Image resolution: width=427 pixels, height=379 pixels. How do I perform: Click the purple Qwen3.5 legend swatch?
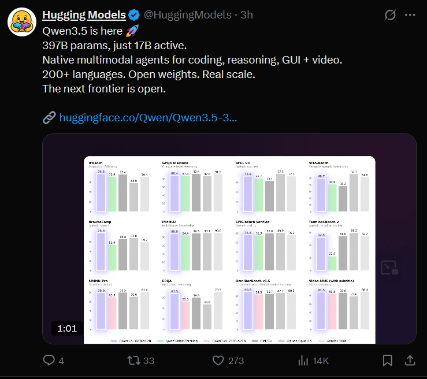point(113,341)
